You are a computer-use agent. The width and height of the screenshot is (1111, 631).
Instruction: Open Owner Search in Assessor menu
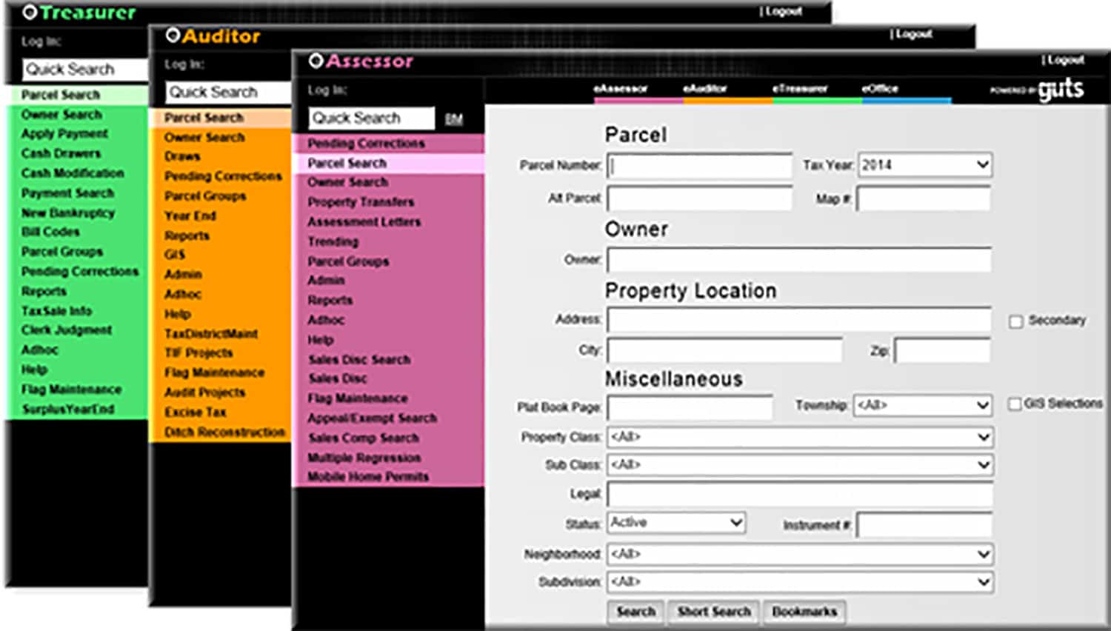(x=347, y=182)
